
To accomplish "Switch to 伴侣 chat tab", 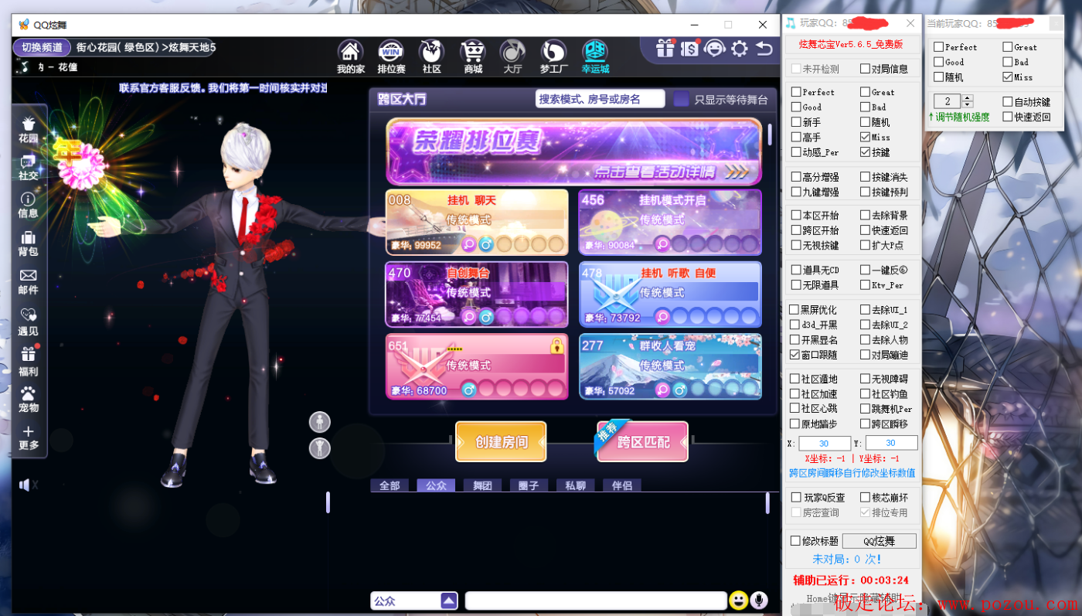I will click(621, 485).
